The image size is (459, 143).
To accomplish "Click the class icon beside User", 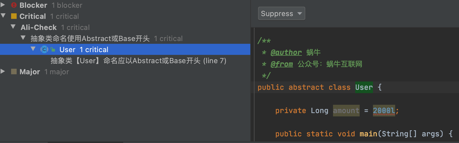I will [44, 49].
